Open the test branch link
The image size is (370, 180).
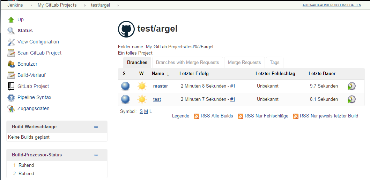point(157,99)
